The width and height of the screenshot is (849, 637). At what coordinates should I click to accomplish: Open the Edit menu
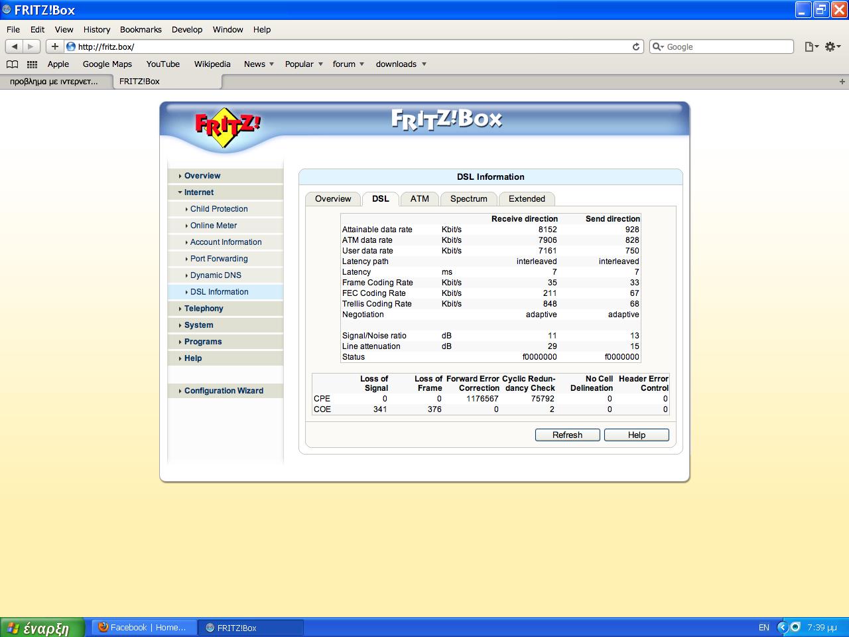point(37,29)
